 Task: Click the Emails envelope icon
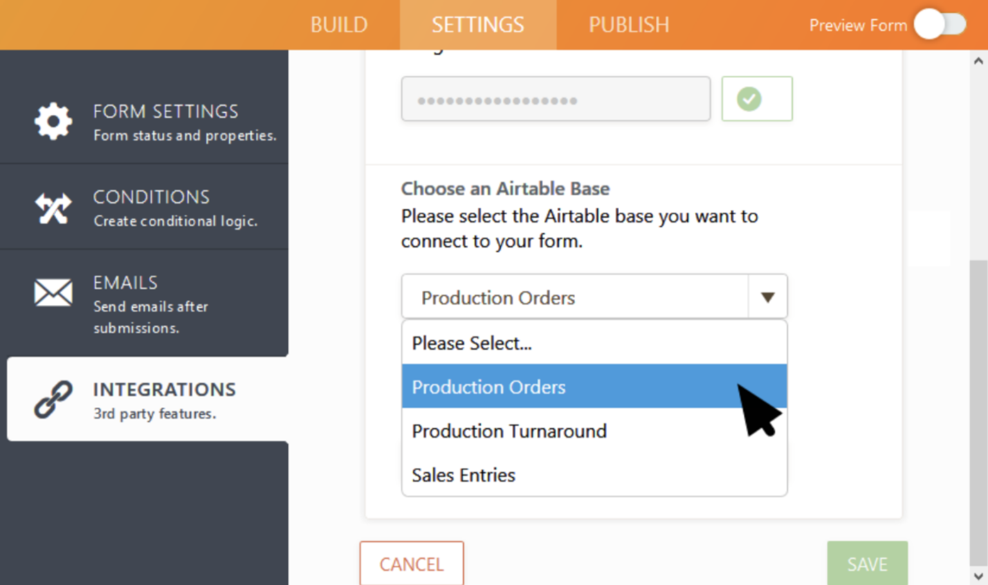coord(53,293)
